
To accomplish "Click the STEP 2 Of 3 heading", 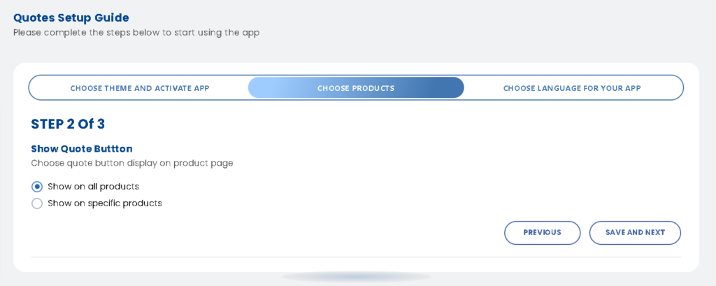I will [x=68, y=124].
